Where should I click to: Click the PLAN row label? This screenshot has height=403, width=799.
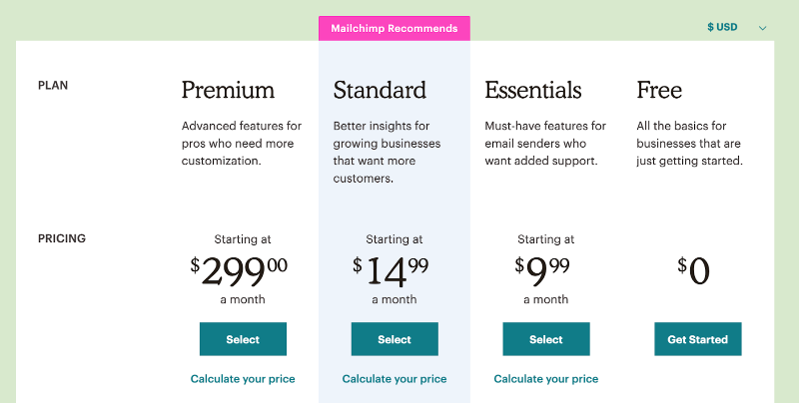pyautogui.click(x=53, y=86)
